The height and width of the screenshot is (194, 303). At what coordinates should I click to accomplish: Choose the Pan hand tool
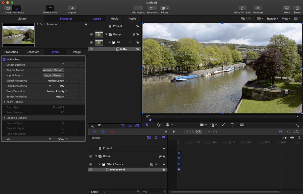[167, 125]
